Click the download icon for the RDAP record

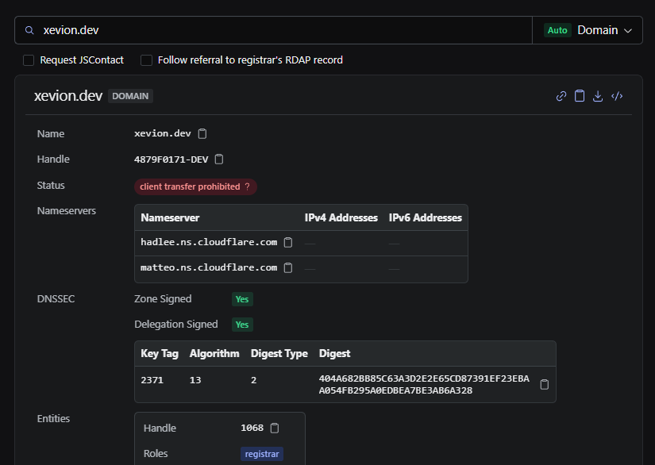(x=598, y=96)
